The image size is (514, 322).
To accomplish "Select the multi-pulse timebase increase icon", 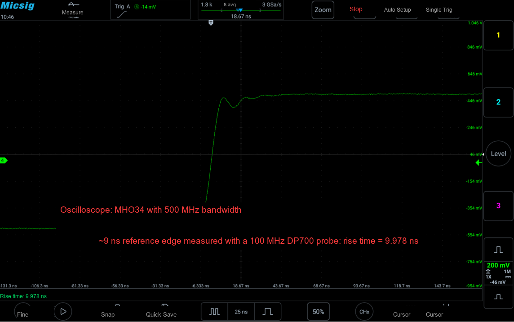I will 214,312.
